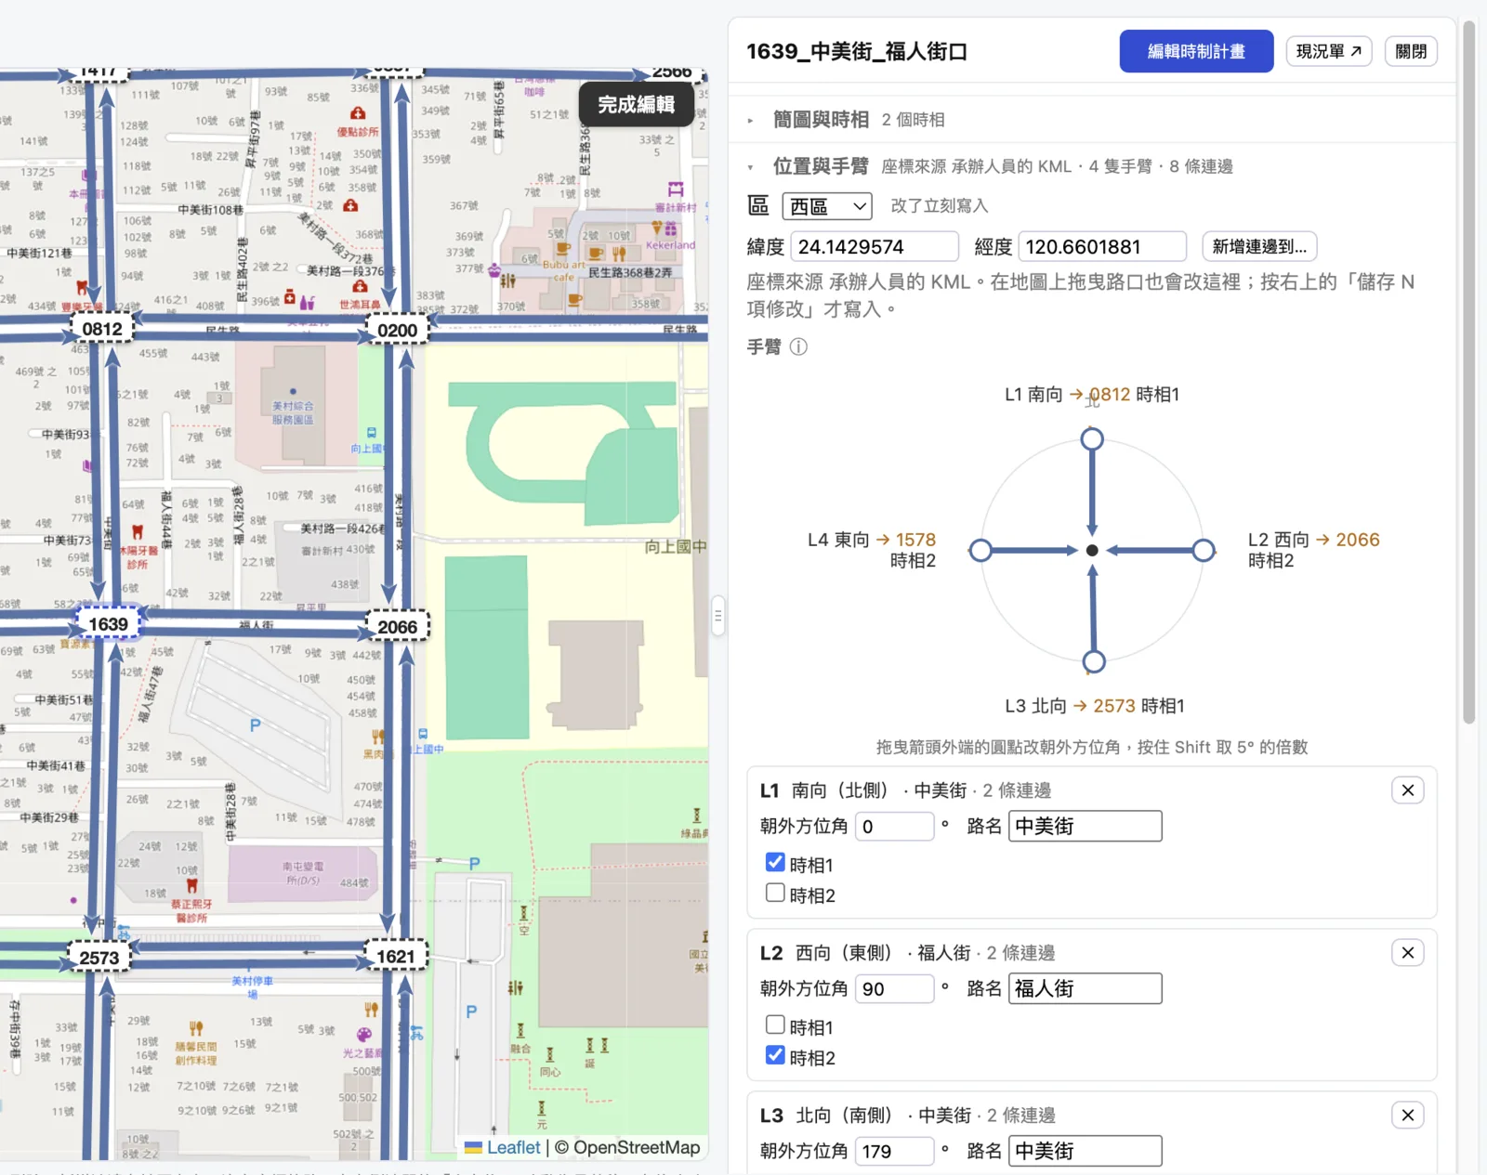Check 時相2 for arm L1
The image size is (1487, 1175).
775,894
